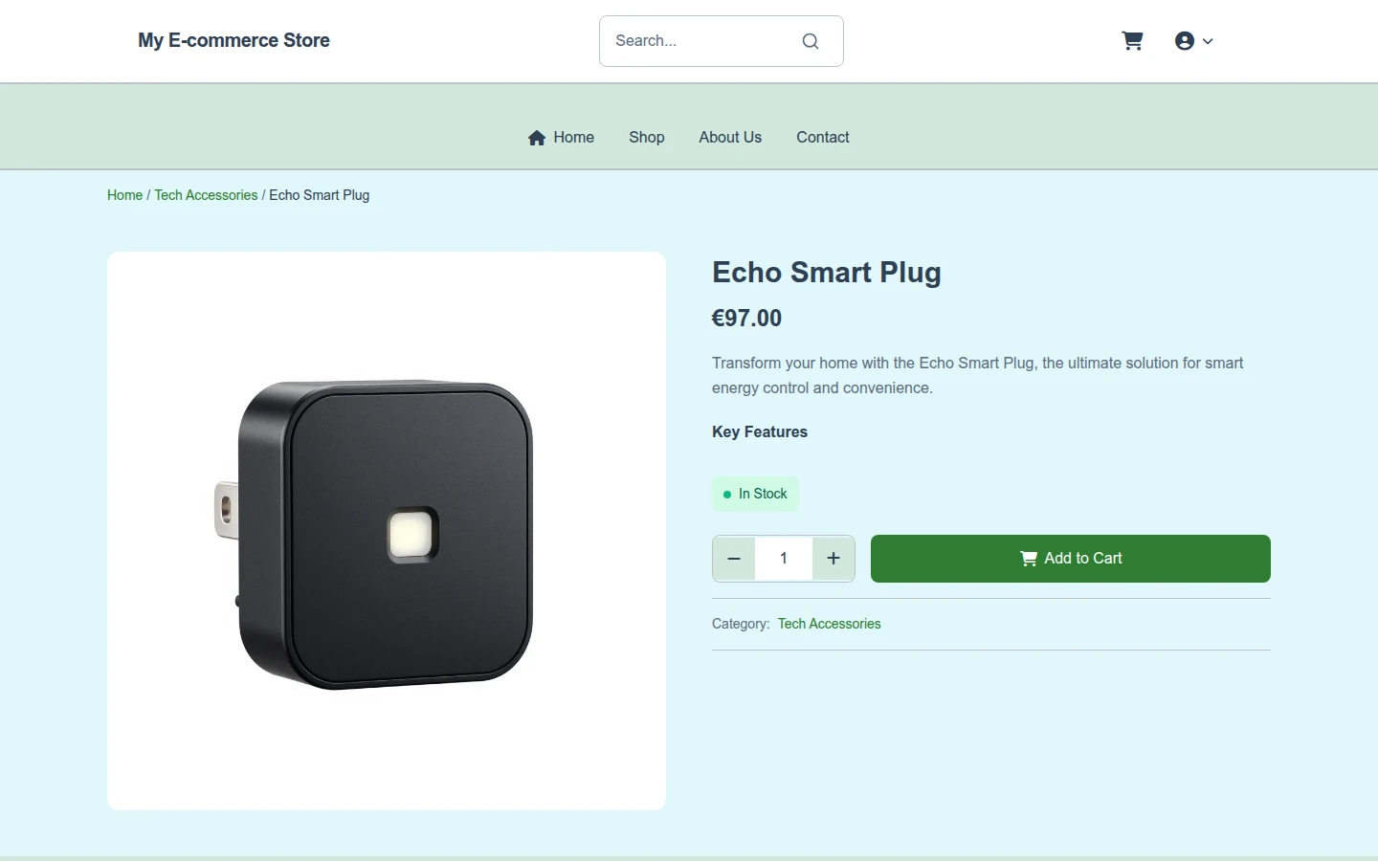Open the Shop menu item
1378x861 pixels.
(647, 138)
